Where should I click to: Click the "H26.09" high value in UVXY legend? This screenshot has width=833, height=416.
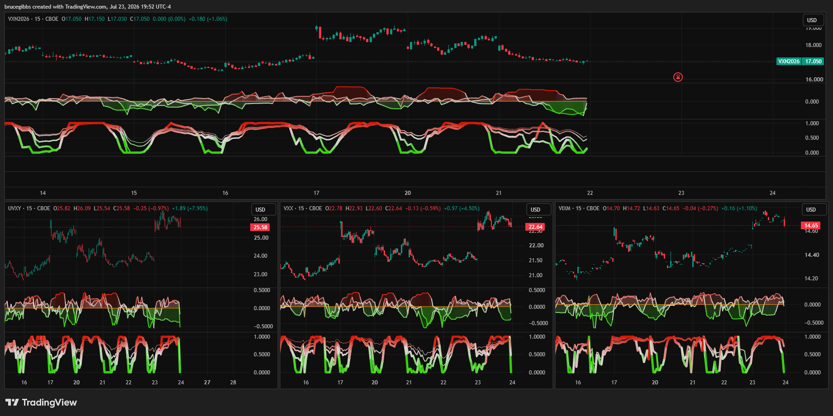(x=82, y=208)
